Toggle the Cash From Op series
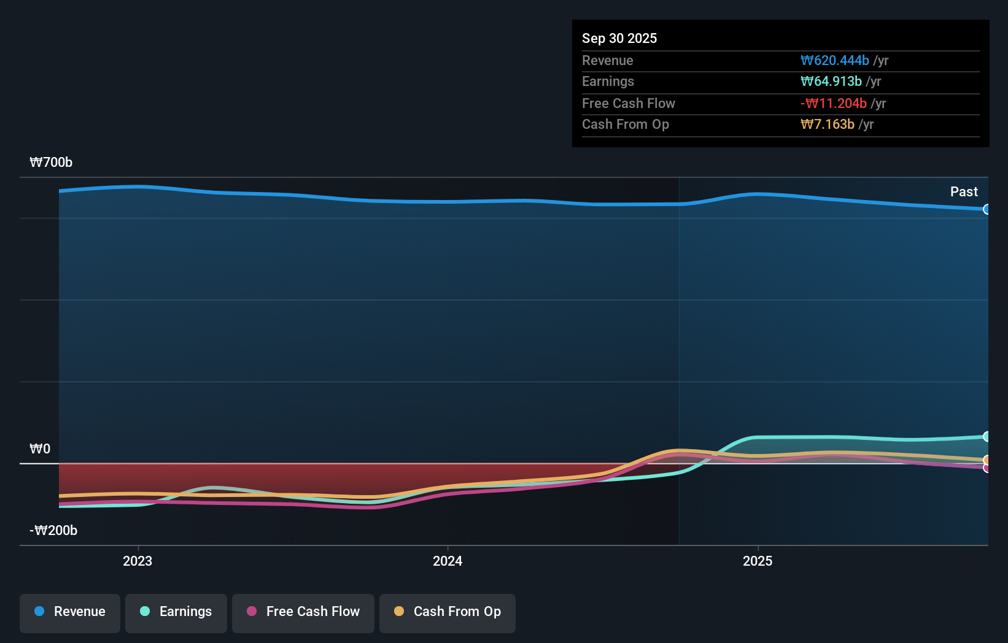 click(x=447, y=612)
